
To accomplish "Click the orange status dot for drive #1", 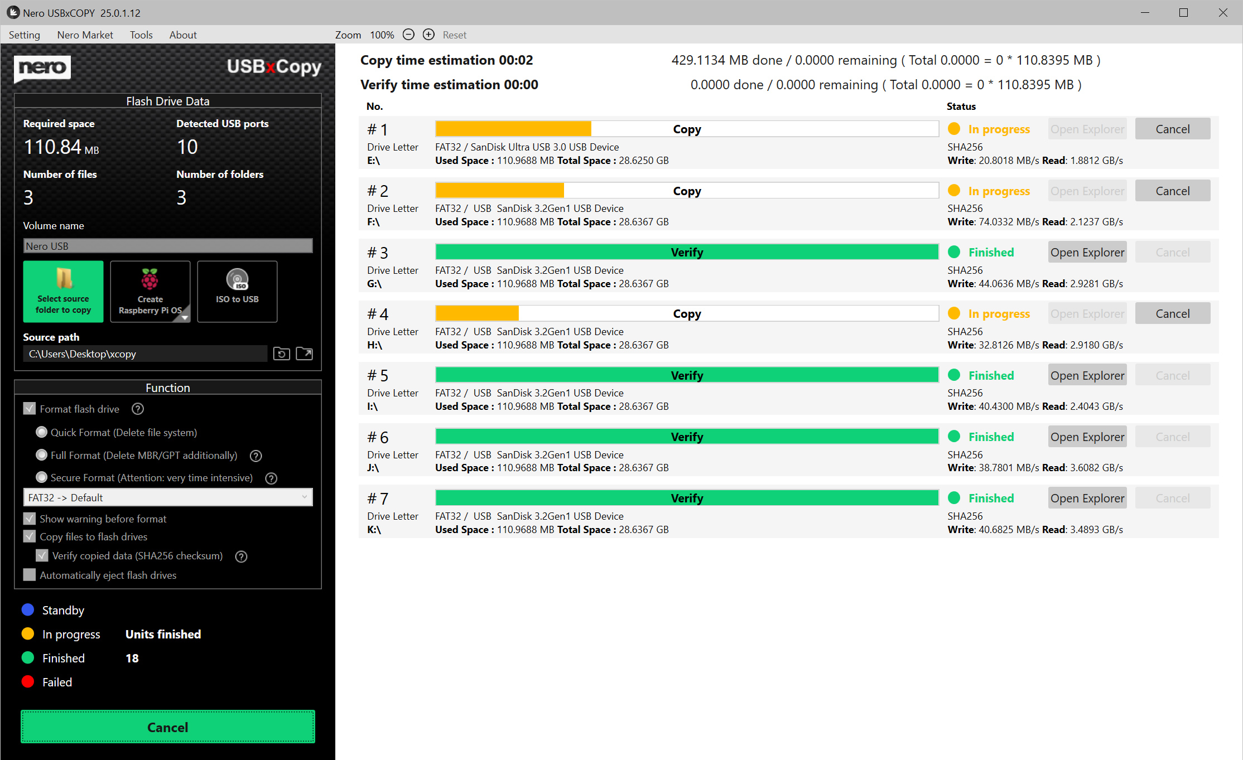I will coord(954,129).
